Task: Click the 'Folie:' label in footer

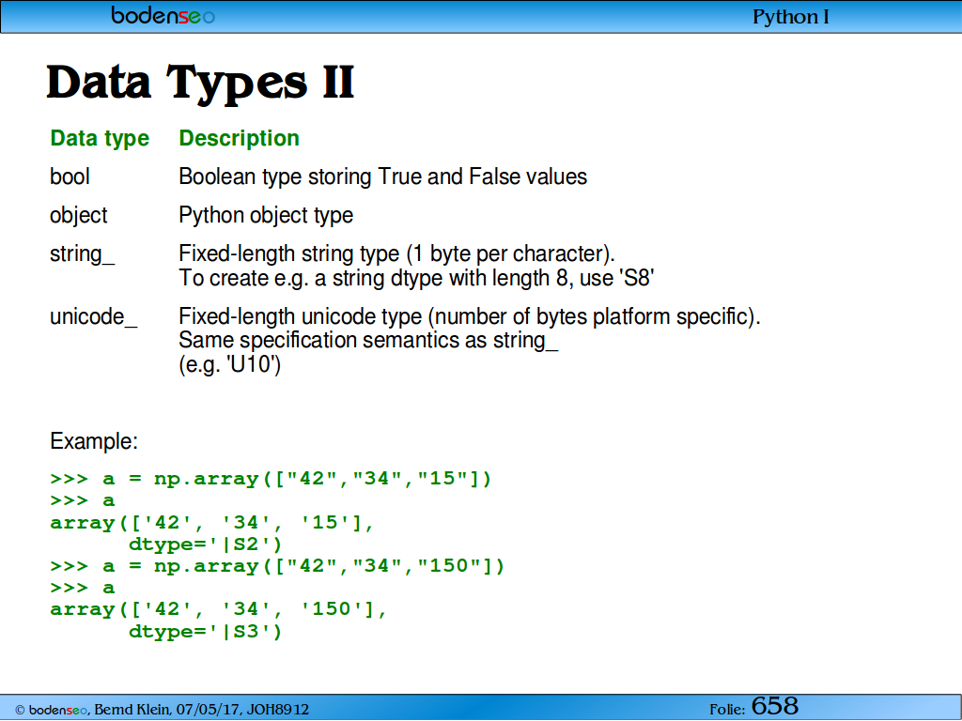Action: tap(727, 710)
